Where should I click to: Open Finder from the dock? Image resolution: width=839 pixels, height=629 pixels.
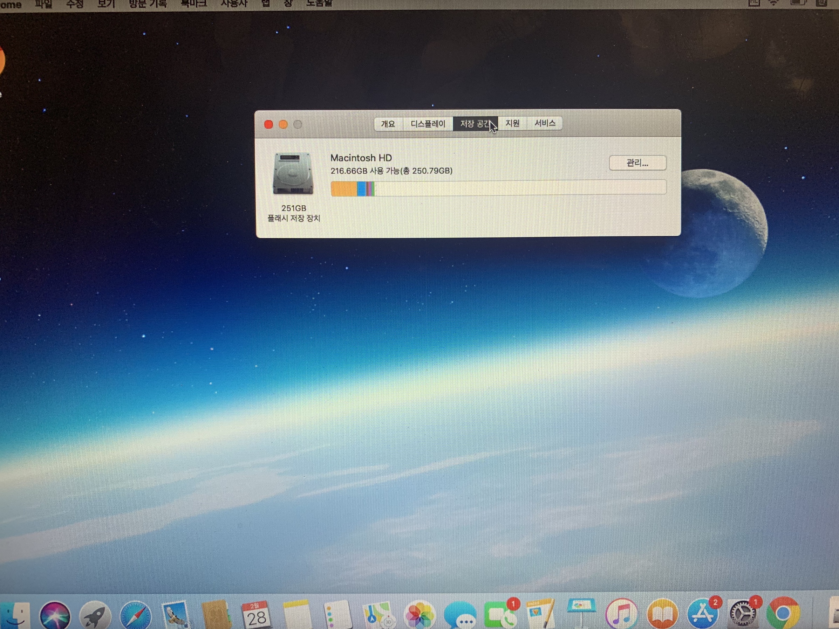coord(14,615)
